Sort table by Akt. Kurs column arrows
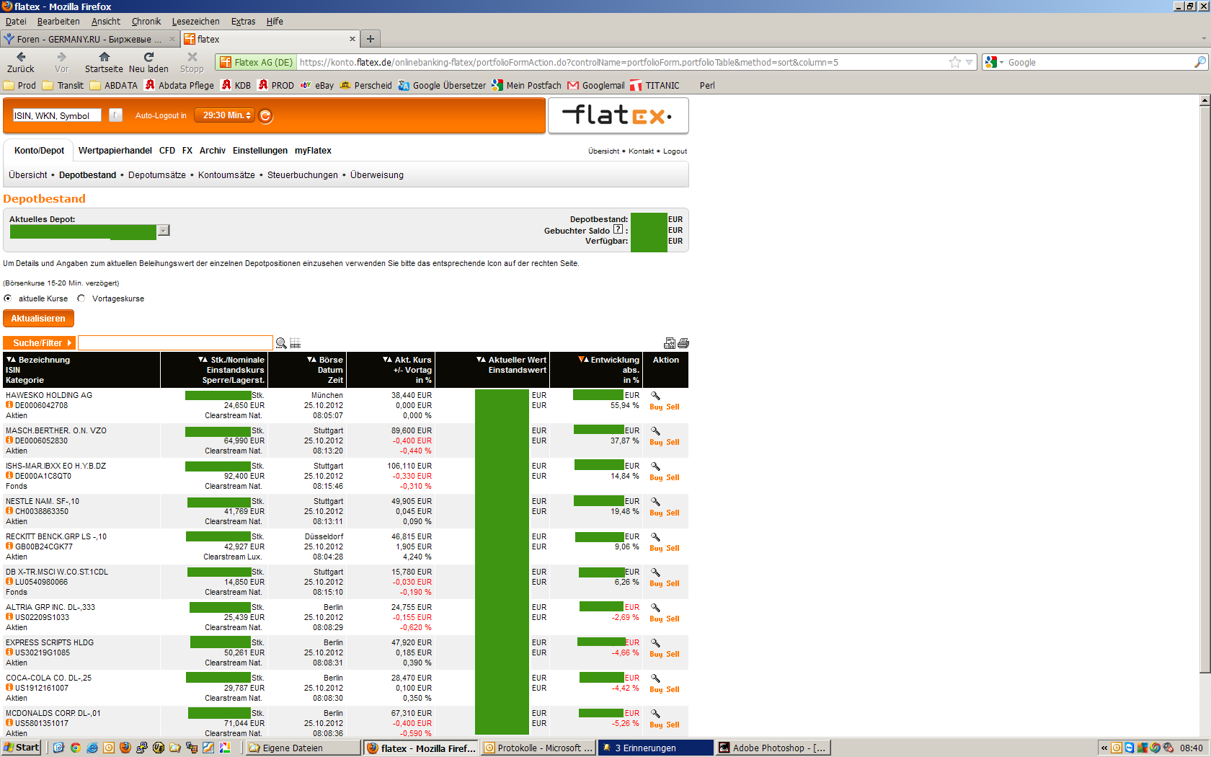Viewport: 1211px width, 757px height. (x=388, y=360)
